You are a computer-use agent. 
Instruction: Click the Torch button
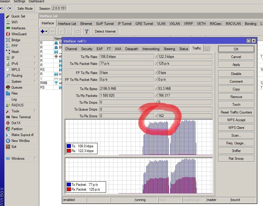(x=236, y=105)
